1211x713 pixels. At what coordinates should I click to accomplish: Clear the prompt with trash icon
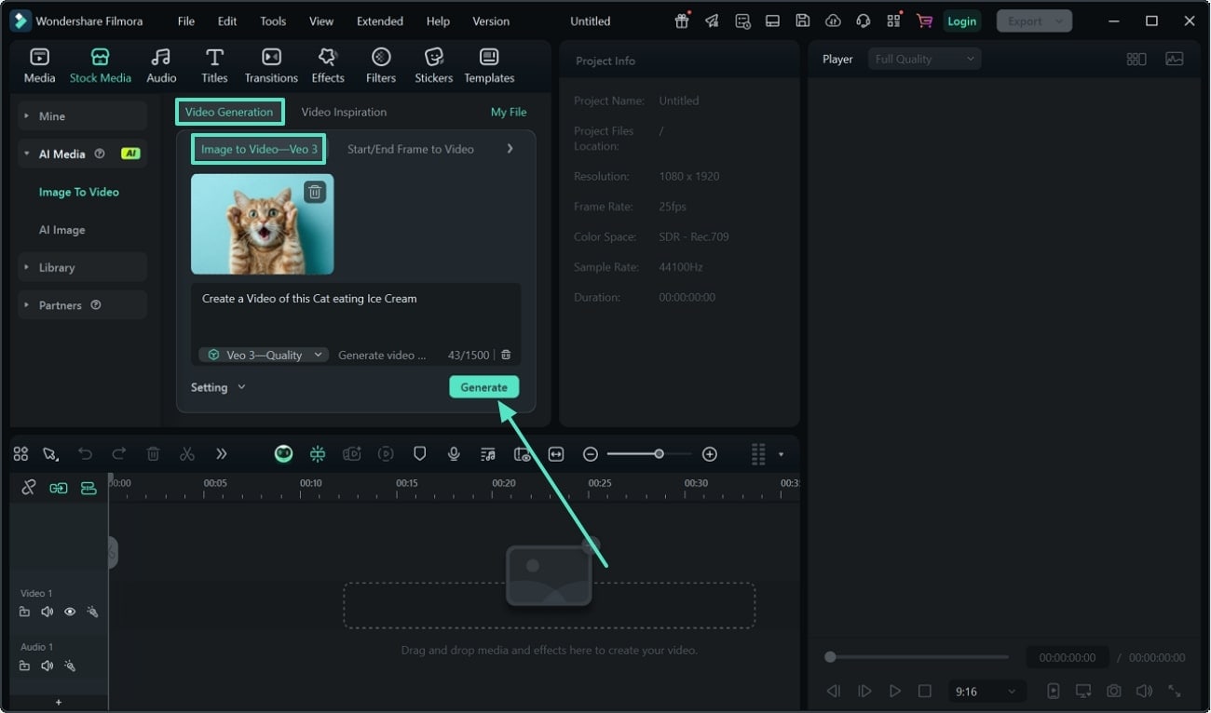click(x=506, y=355)
